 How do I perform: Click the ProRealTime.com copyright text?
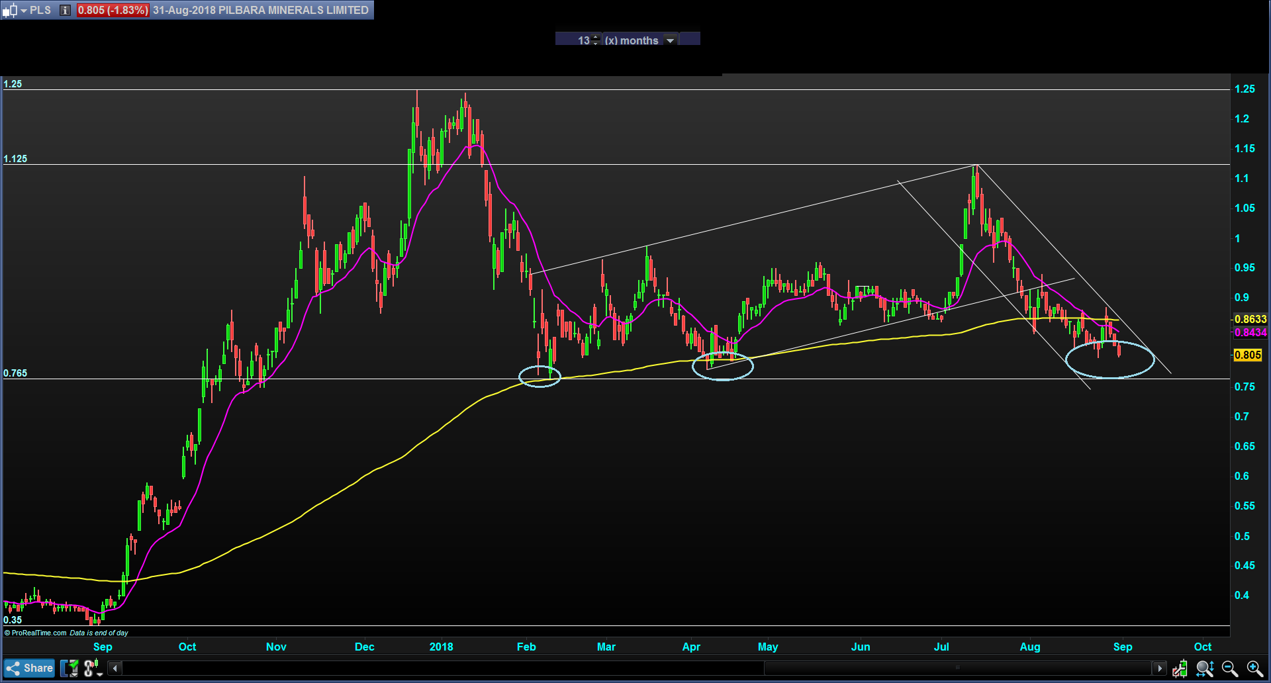tap(36, 633)
